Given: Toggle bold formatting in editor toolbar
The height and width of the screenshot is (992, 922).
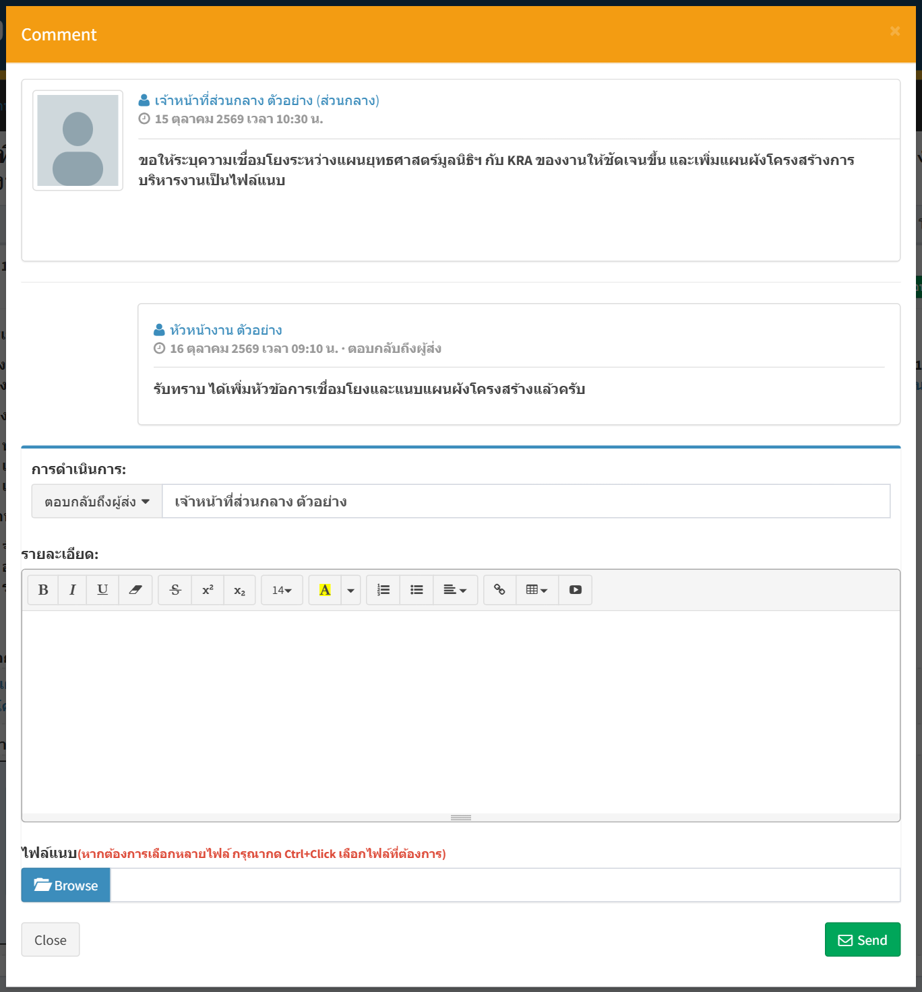Looking at the screenshot, I should (x=43, y=590).
